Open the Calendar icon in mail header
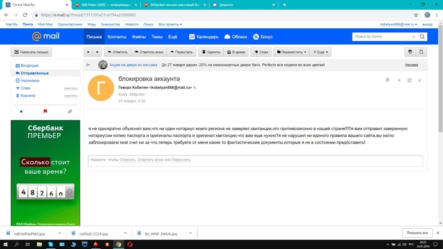The width and height of the screenshot is (443, 249). coord(192,37)
